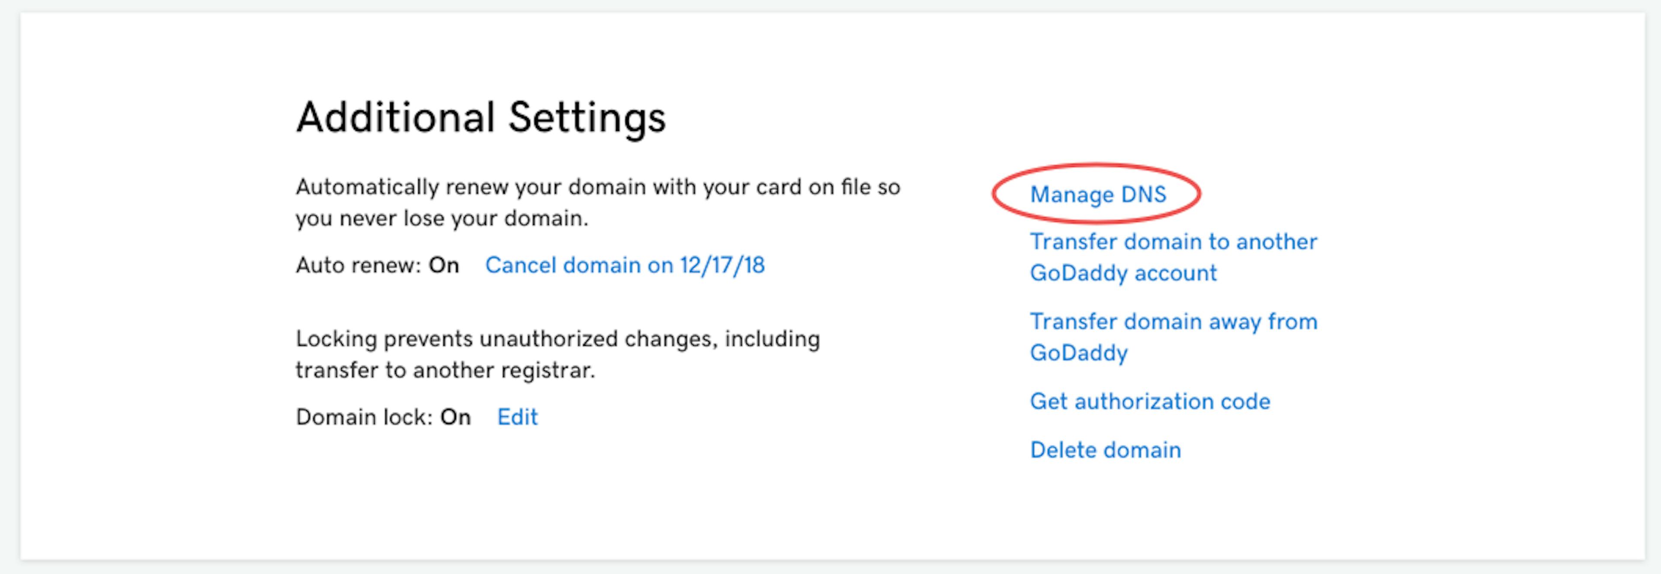The image size is (1661, 574).
Task: Click 'you never lose your domain' text
Action: [442, 219]
